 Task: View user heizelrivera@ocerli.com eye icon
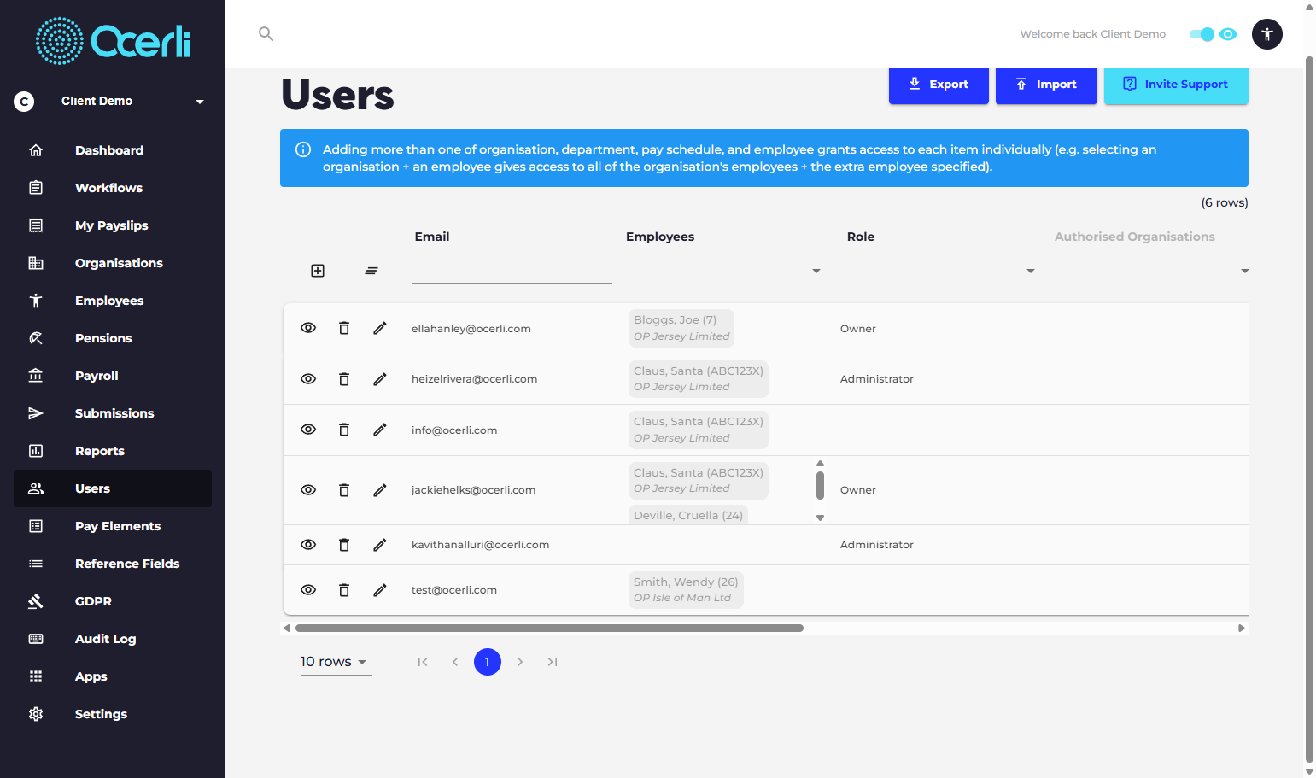(308, 379)
